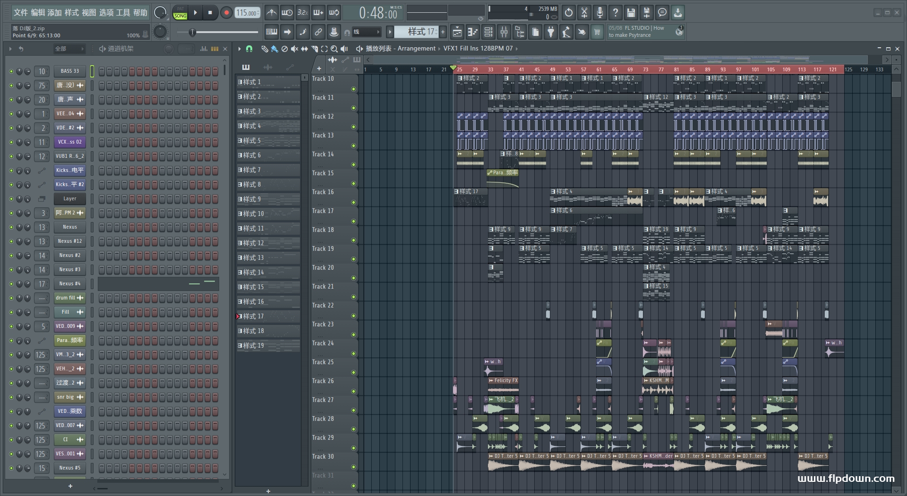The width and height of the screenshot is (907, 496).
Task: Select the playlist mute tool
Action: coord(294,49)
